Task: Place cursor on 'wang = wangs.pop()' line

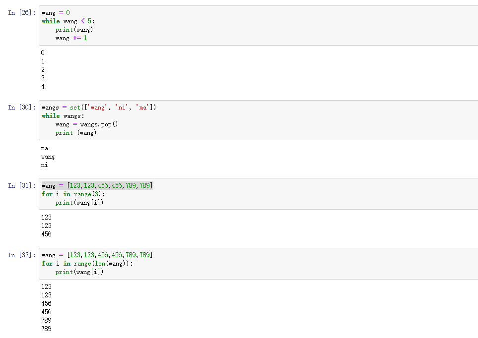Action: click(86, 124)
